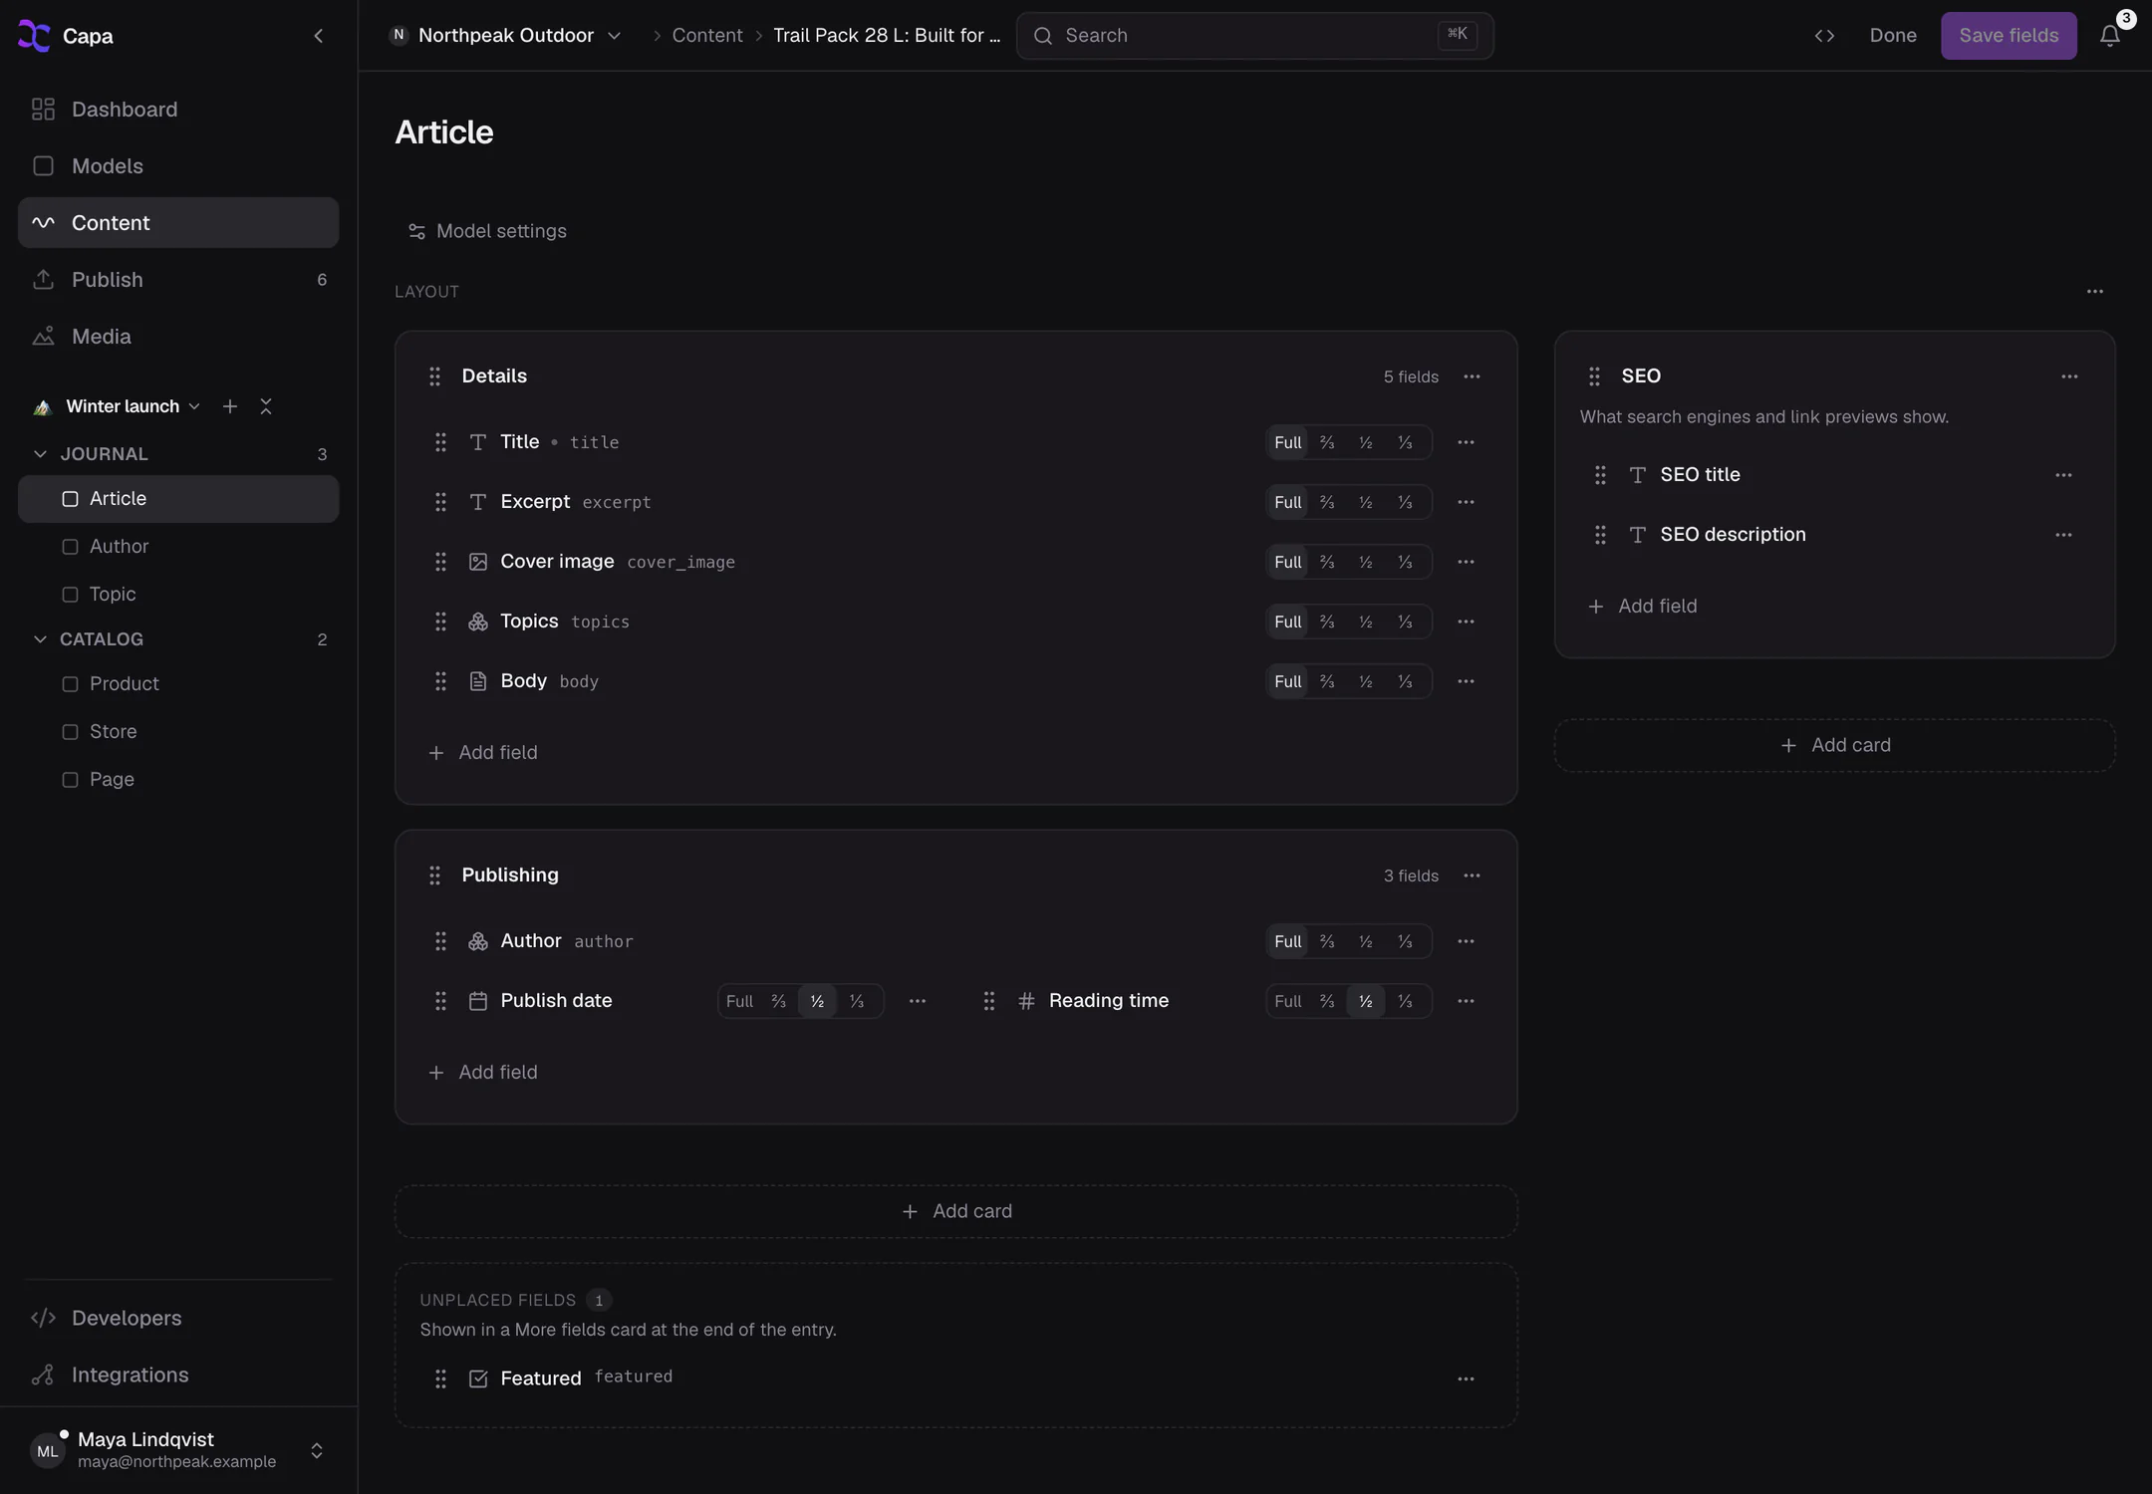Expand the Maya Lindqvist account switcher
This screenshot has height=1494, width=2152.
click(x=317, y=1450)
